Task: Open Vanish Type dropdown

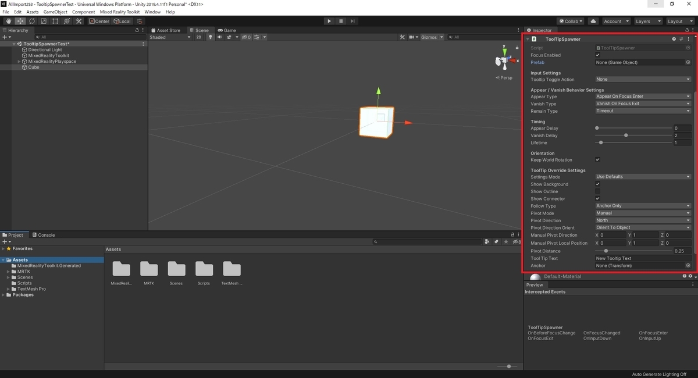Action: click(x=643, y=104)
